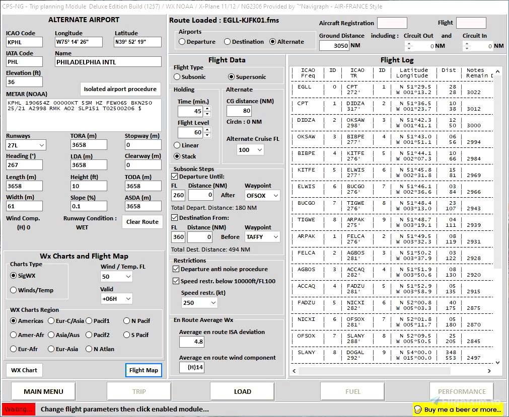Image resolution: width=509 pixels, height=417 pixels.
Task: Click the METAR (NOAA) text box
Action: (x=84, y=115)
